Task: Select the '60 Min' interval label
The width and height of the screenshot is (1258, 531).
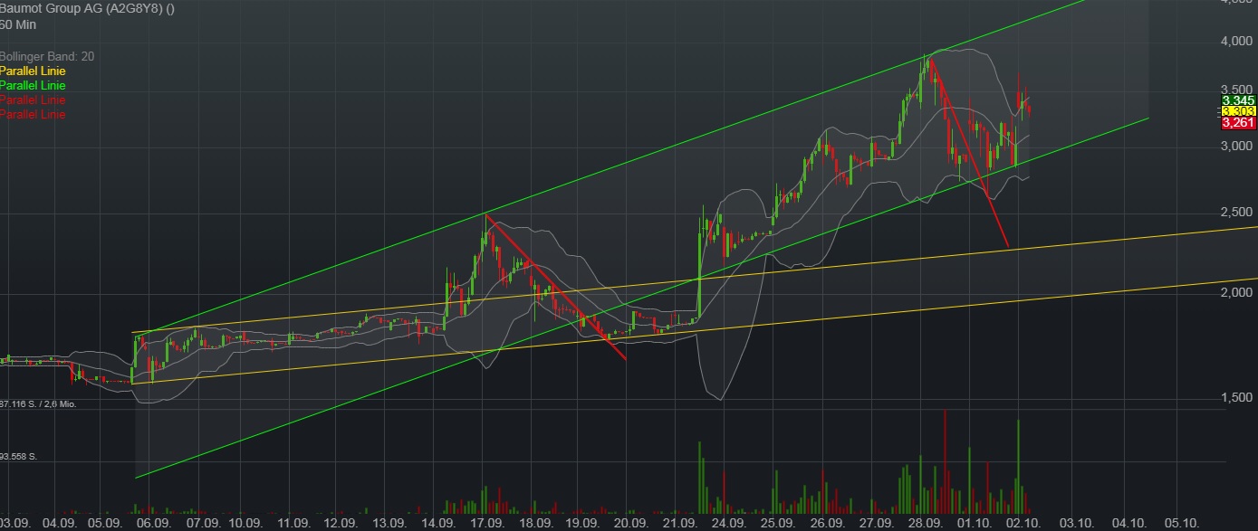Action: coord(18,24)
